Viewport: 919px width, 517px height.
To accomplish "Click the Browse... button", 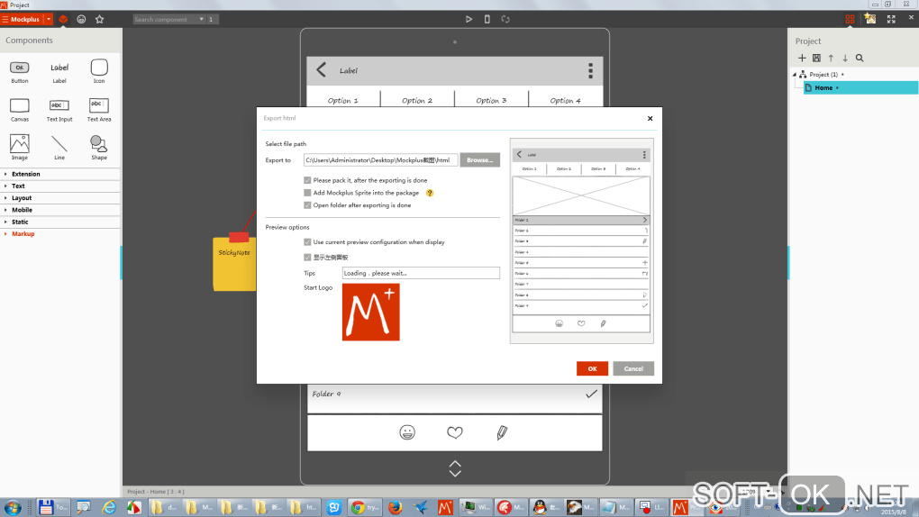I will pyautogui.click(x=479, y=160).
